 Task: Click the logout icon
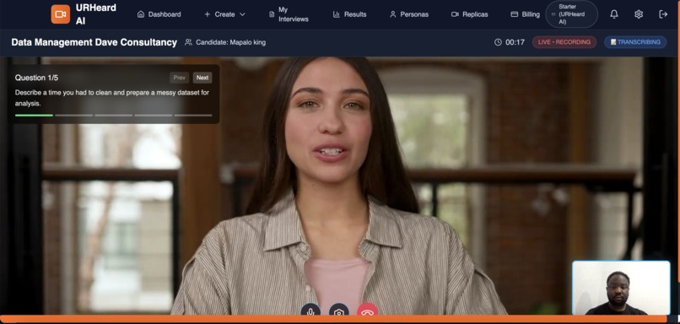pyautogui.click(x=663, y=14)
